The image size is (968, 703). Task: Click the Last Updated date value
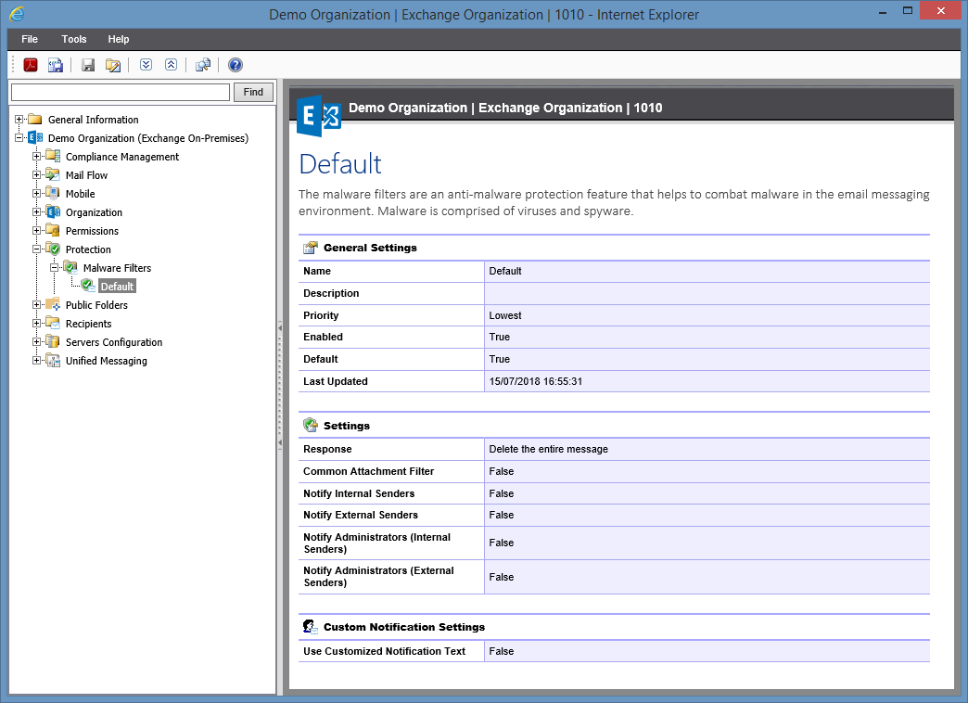tap(535, 381)
